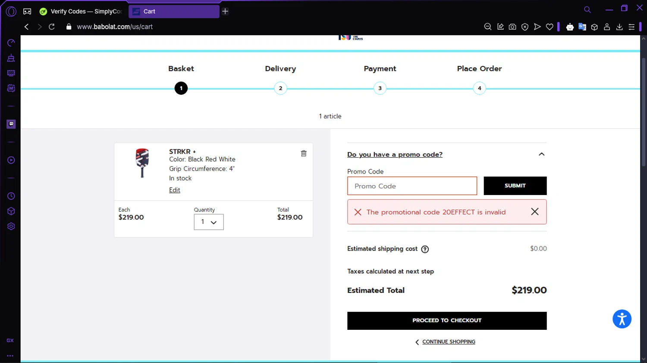Image resolution: width=647 pixels, height=363 pixels.
Task: Open the cube extensions toolbar icon
Action: (594, 27)
